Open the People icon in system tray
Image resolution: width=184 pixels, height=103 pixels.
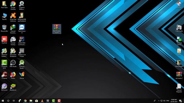tap(155, 101)
